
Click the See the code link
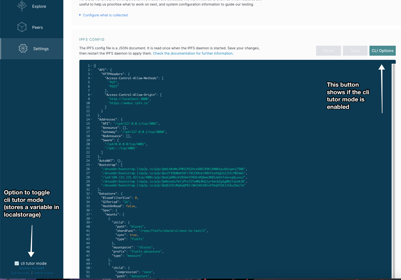[20, 273]
